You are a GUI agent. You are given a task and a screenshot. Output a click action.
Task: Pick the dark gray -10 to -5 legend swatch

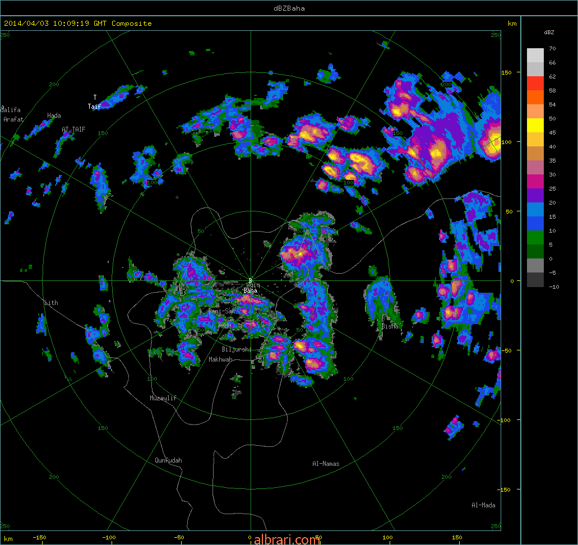pos(535,279)
